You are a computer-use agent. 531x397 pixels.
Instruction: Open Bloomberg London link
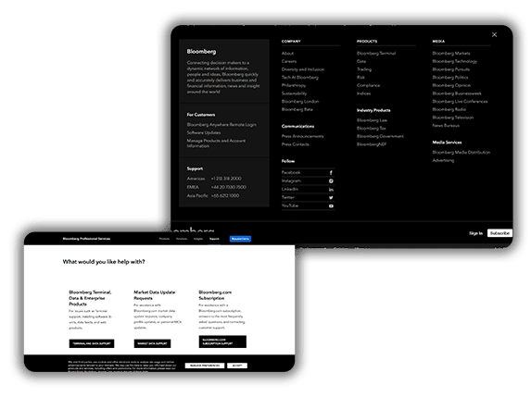pyautogui.click(x=300, y=102)
